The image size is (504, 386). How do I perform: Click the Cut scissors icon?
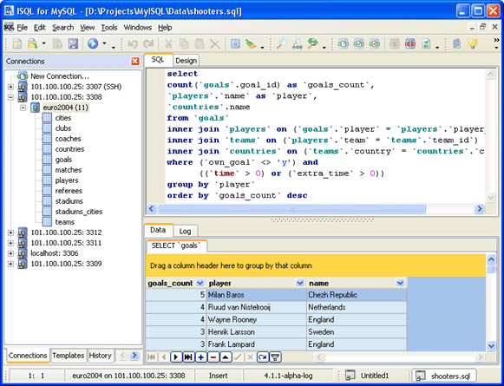pyautogui.click(x=168, y=43)
